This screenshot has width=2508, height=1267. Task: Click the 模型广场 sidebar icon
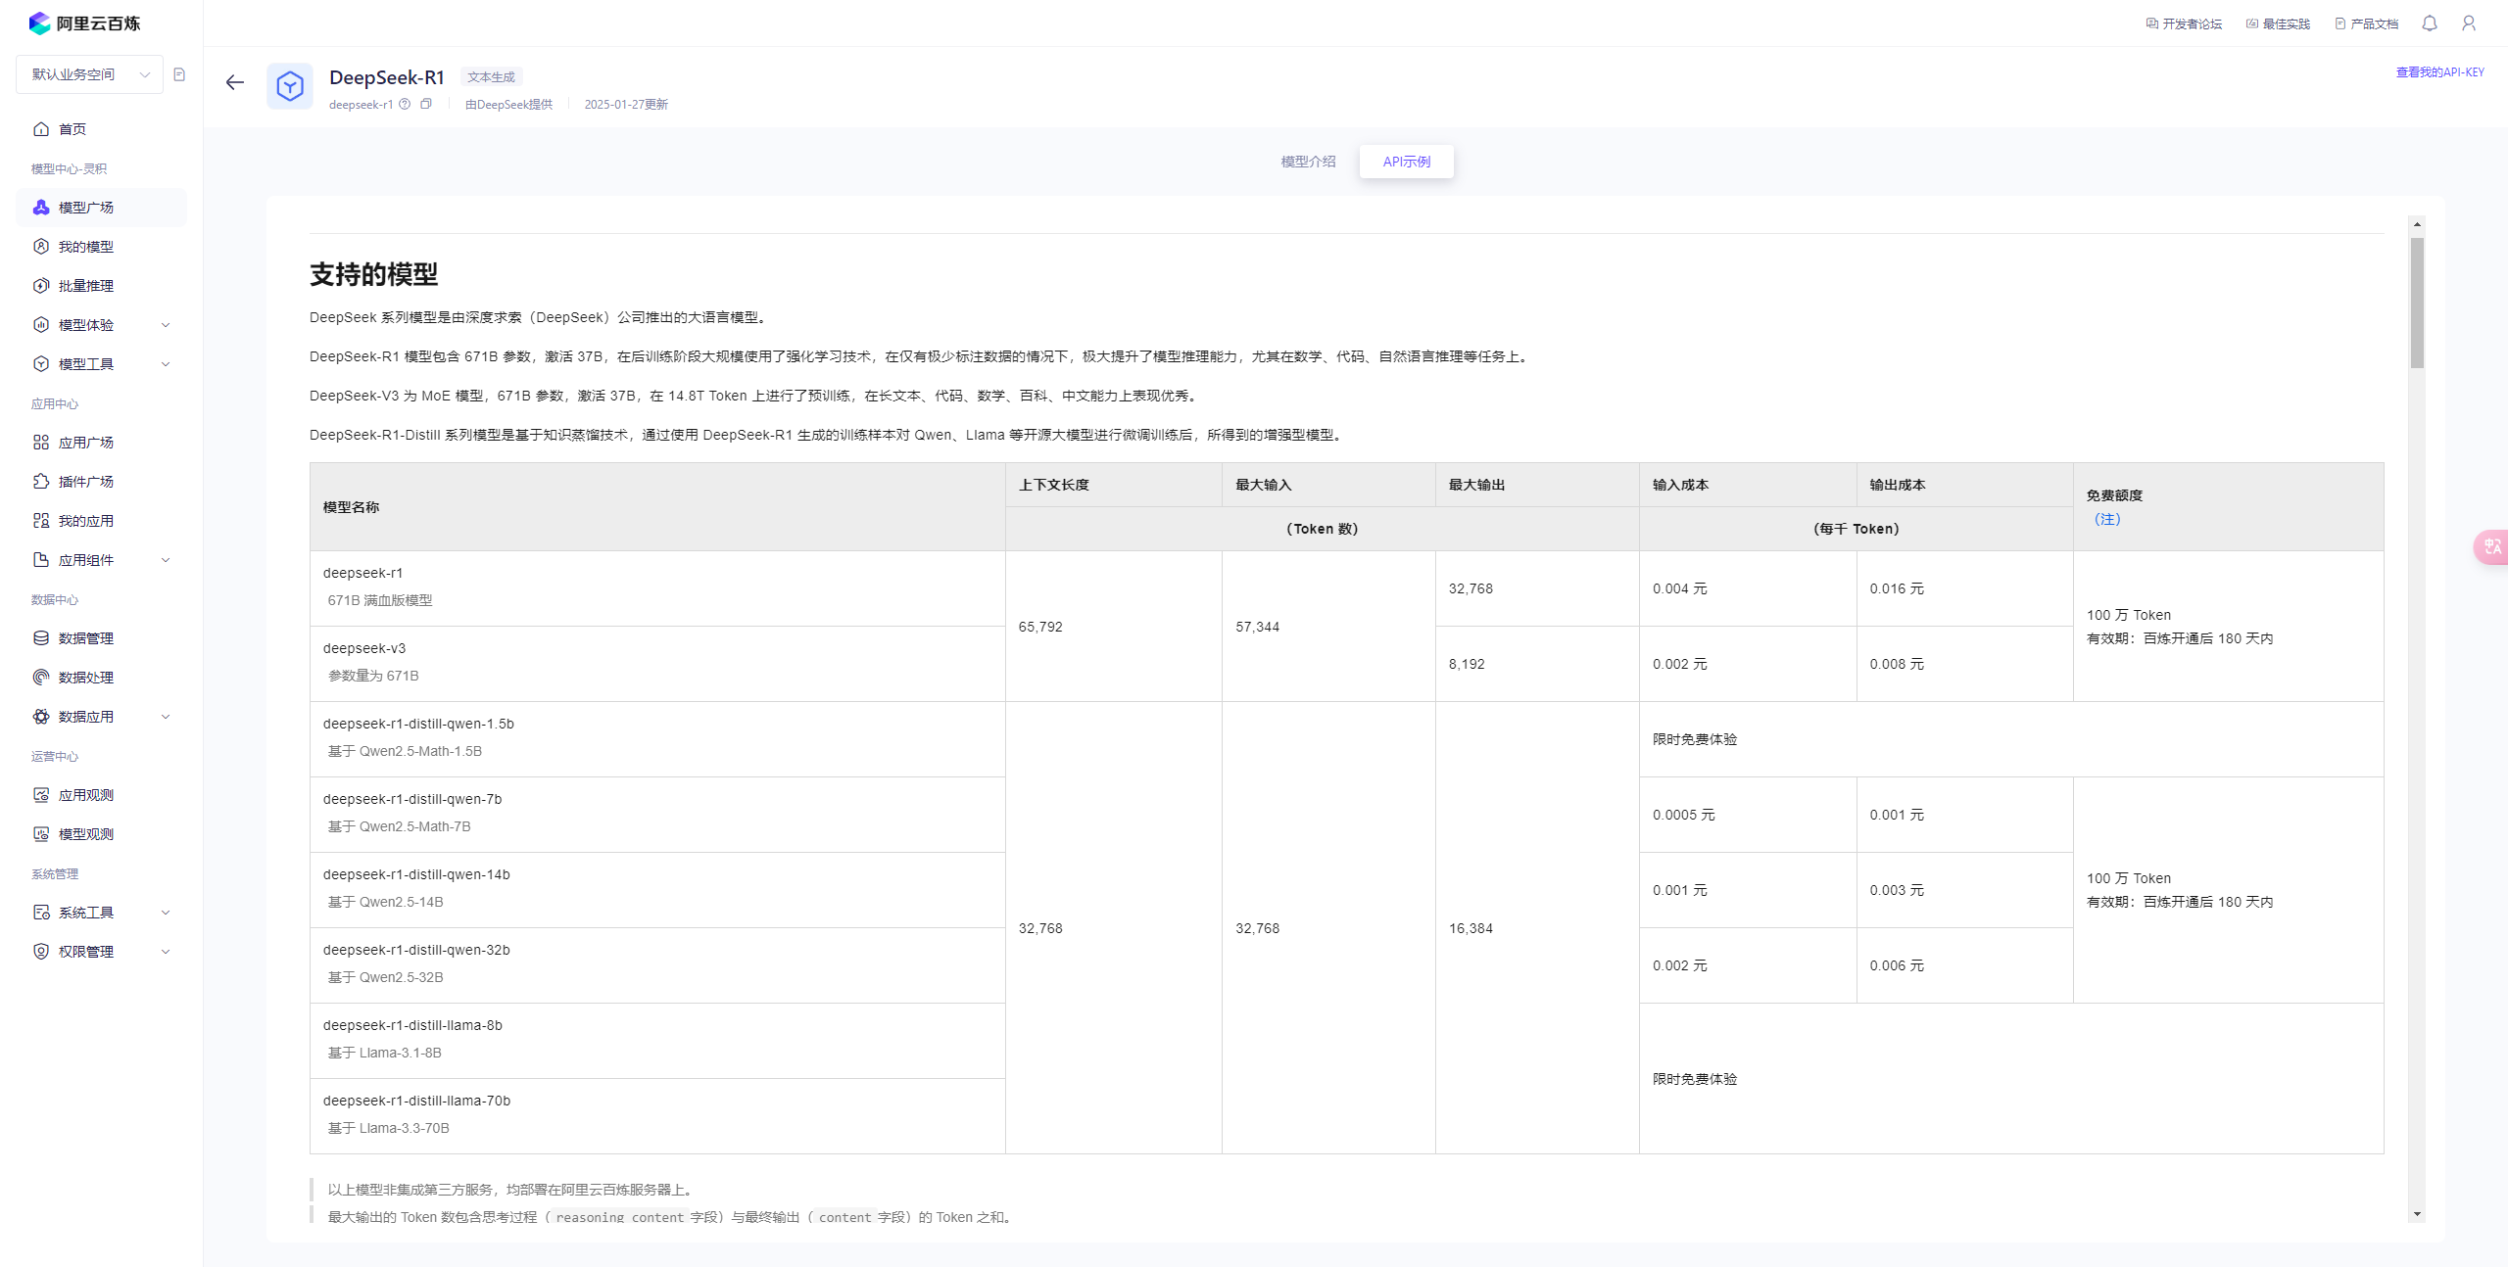pyautogui.click(x=41, y=208)
